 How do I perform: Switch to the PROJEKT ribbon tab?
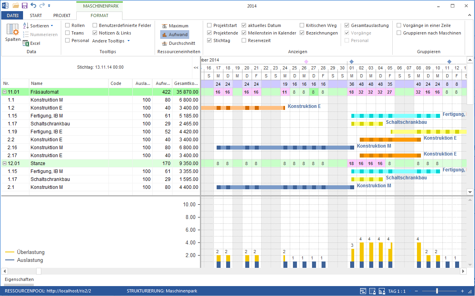point(62,15)
